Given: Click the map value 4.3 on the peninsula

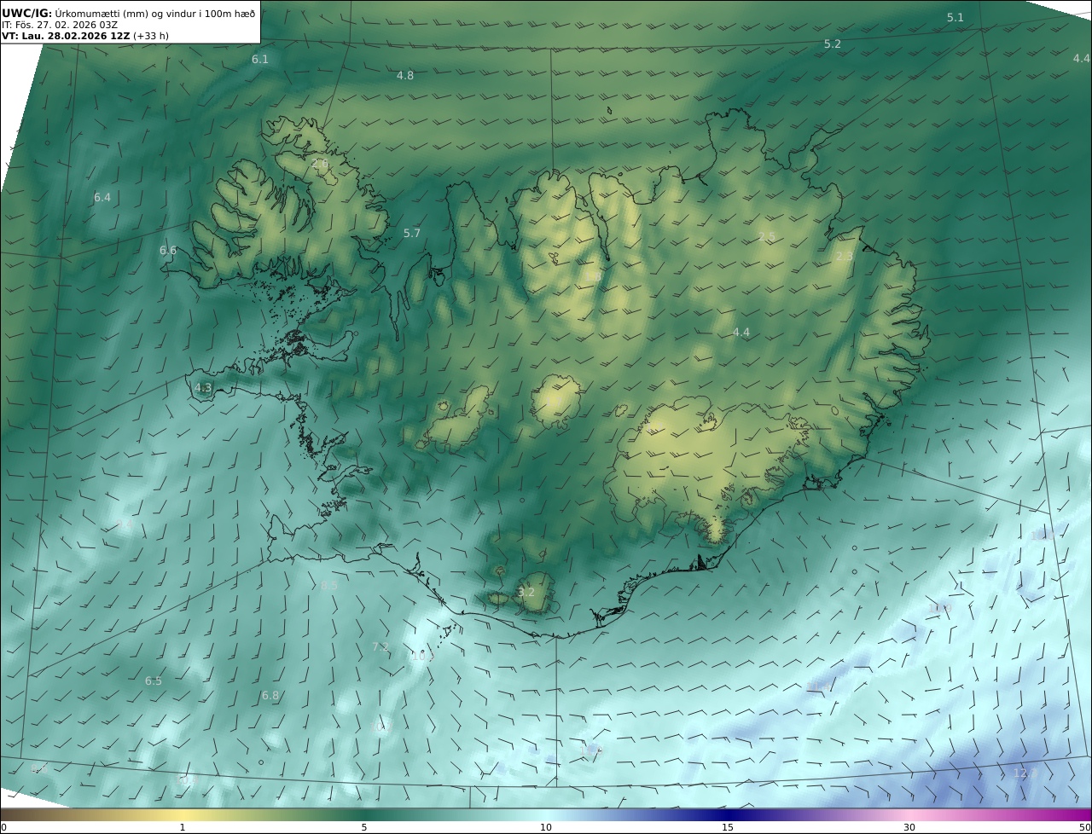Looking at the screenshot, I should point(203,388).
